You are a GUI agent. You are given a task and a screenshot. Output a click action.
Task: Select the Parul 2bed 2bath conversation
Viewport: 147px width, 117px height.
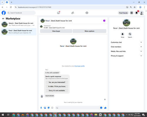point(19,32)
